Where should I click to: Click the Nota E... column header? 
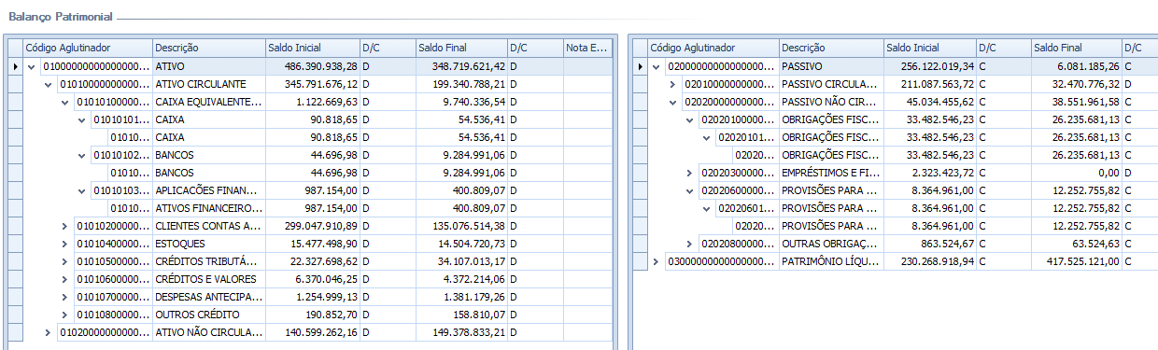587,48
